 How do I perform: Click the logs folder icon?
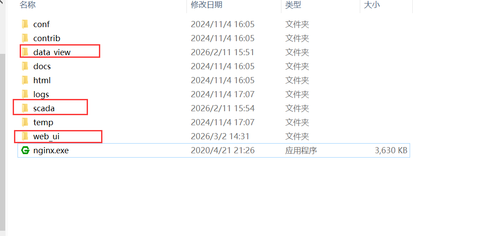coord(25,94)
